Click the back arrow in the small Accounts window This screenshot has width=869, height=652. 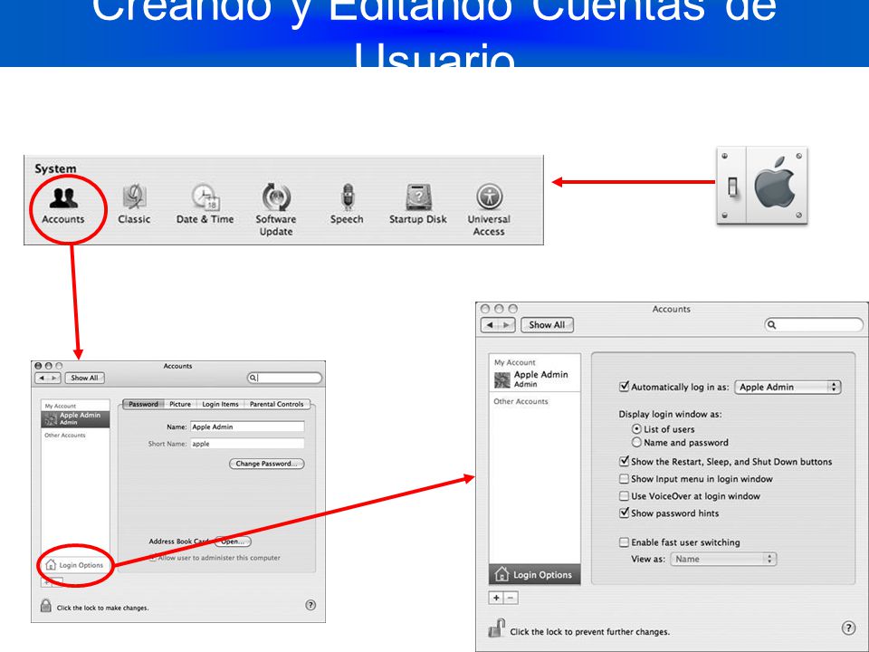pyautogui.click(x=42, y=378)
